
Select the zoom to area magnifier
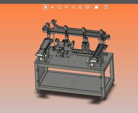point(73,7)
